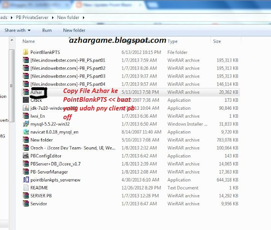Click the Servidor archive icon
Screen dimensions: 271x230
point(26,203)
